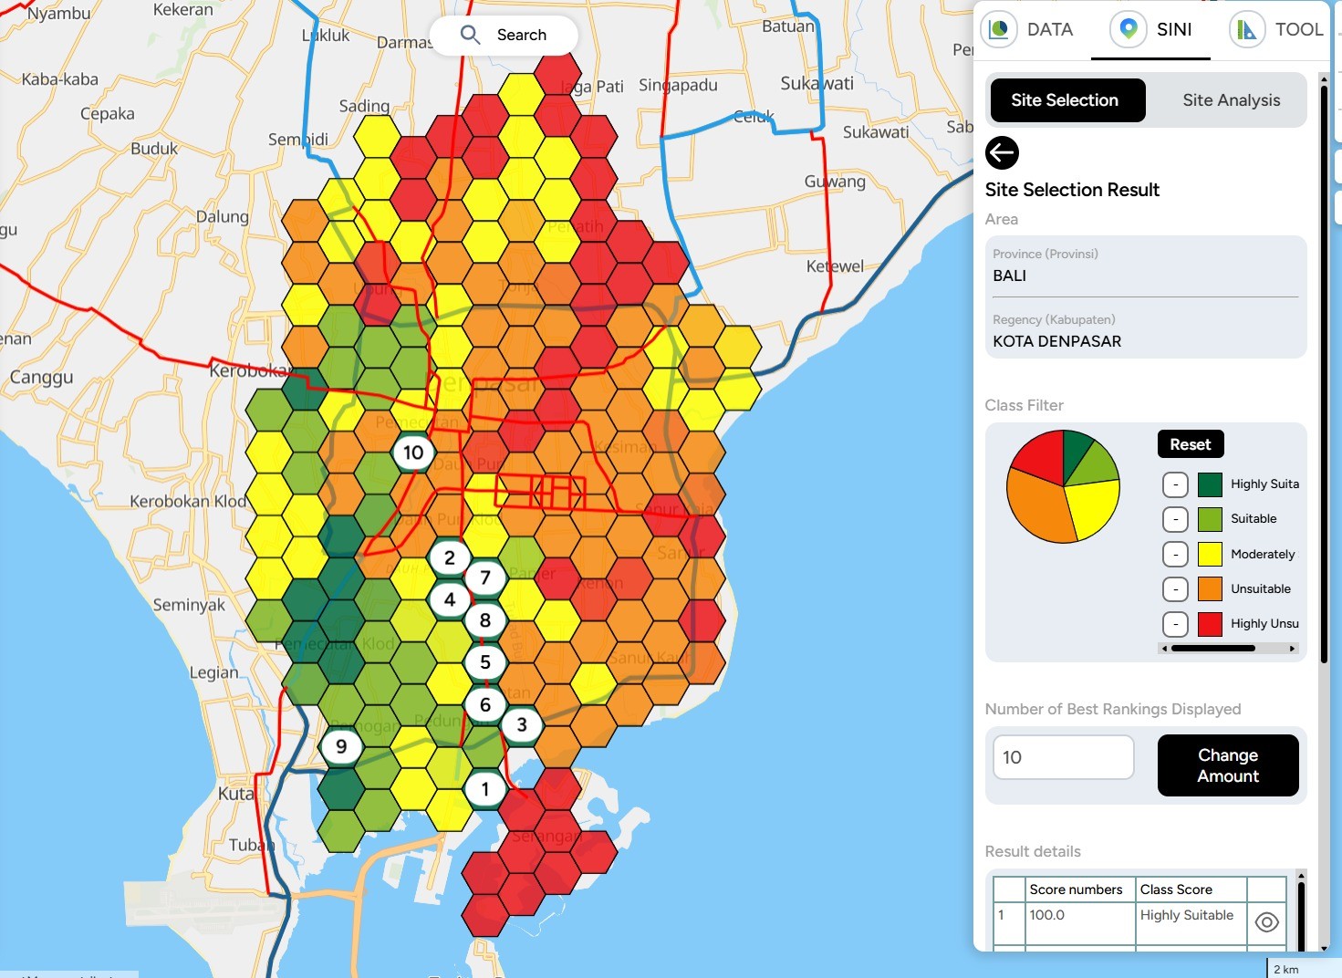The height and width of the screenshot is (978, 1342).
Task: Click the back arrow above Site Selection Result
Action: pos(1002,153)
